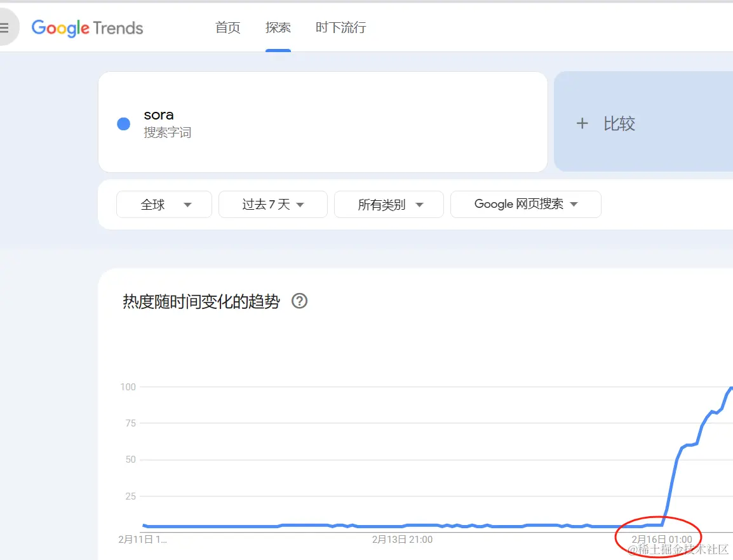Expand the 所有类别 category dropdown
The height and width of the screenshot is (560, 733).
(389, 205)
